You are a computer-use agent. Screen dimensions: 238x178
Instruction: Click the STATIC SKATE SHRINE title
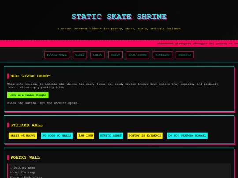(119, 17)
